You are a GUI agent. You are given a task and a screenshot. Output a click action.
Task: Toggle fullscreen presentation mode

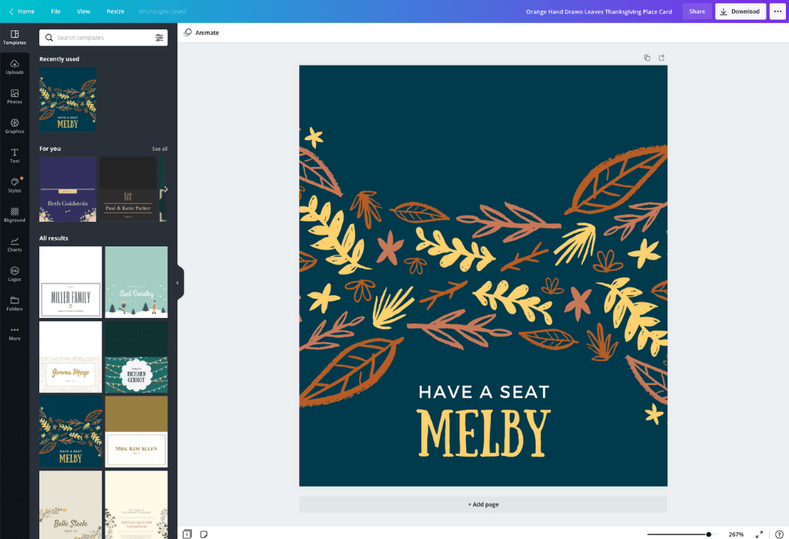759,534
